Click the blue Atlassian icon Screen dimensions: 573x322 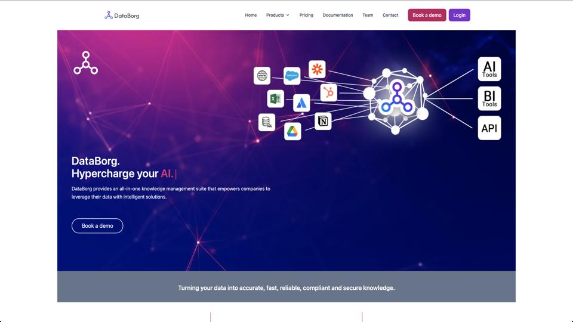301,103
